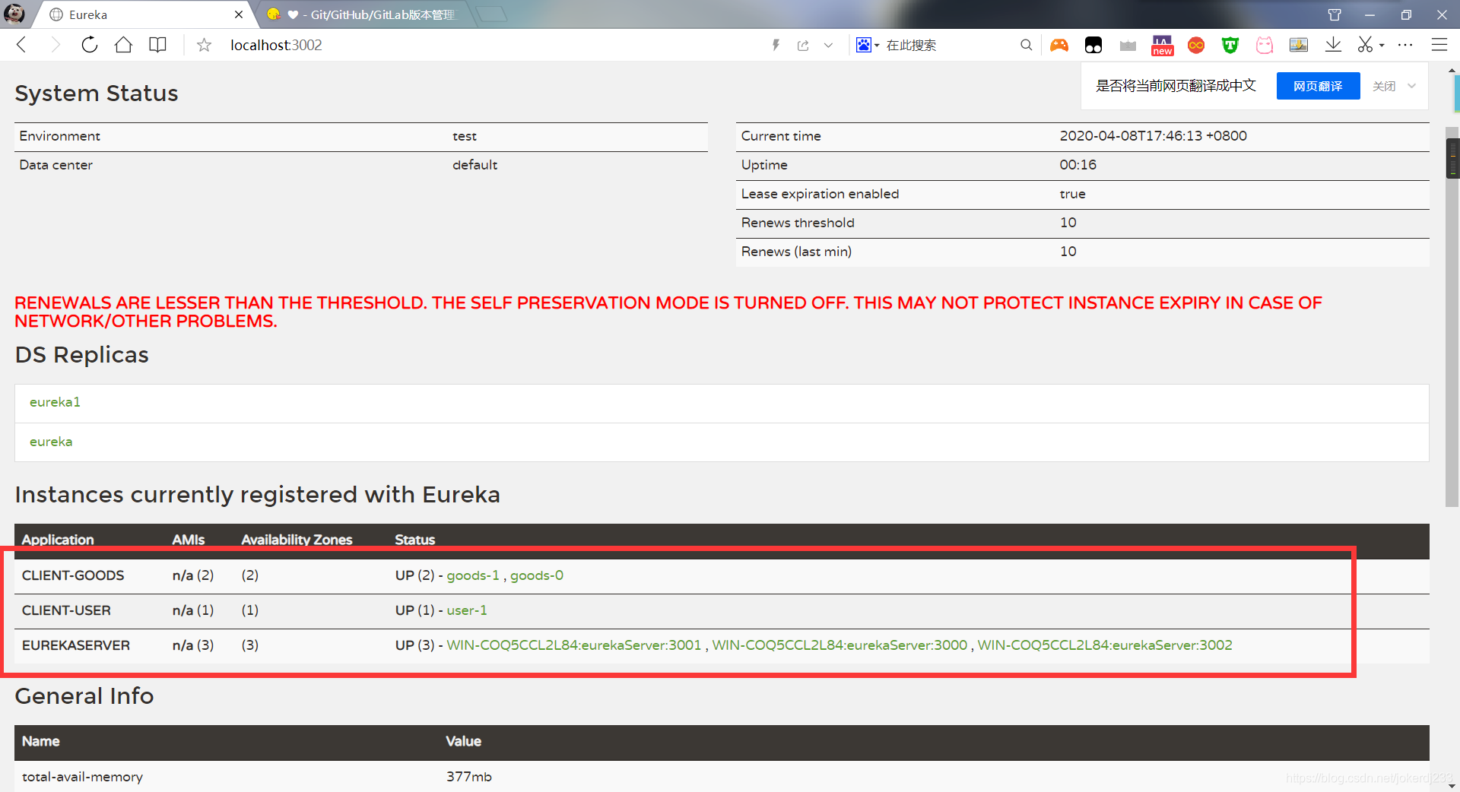The image size is (1460, 792).
Task: Select the Uptime value 00:16
Action: coord(1078,165)
